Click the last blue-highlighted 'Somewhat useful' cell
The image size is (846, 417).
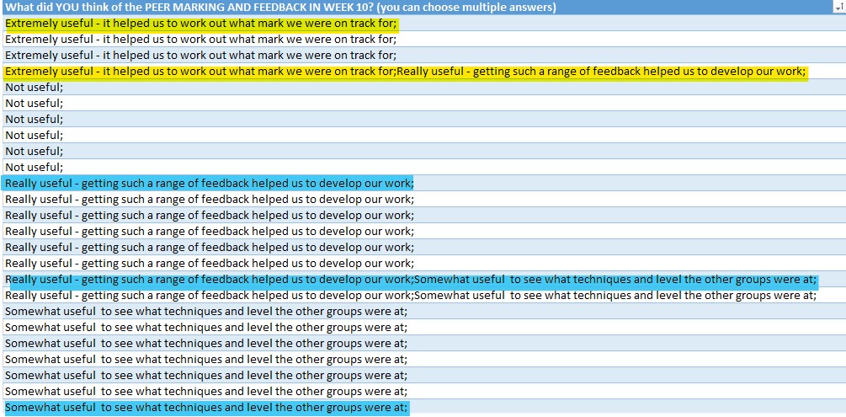coord(206,408)
